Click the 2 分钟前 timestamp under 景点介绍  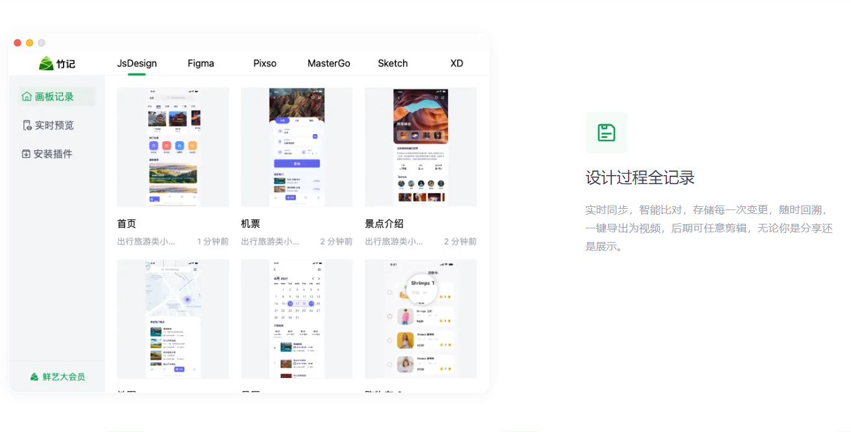(x=460, y=241)
